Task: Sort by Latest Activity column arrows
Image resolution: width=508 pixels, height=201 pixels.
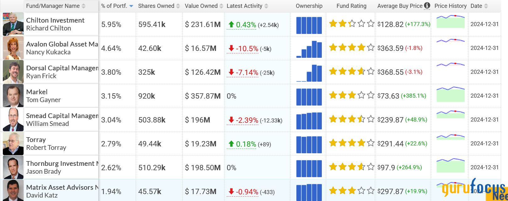Action: [266, 6]
